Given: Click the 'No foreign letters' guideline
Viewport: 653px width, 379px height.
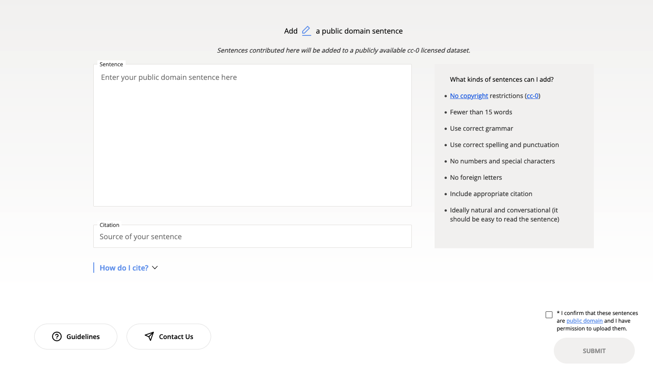Looking at the screenshot, I should point(476,177).
